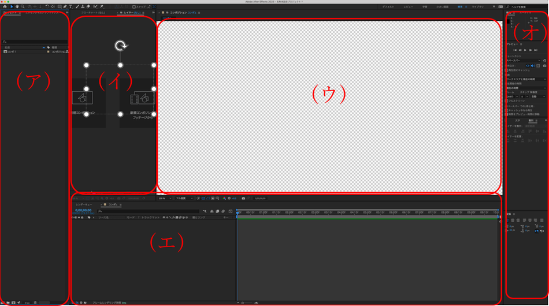Take a snapshot with camera icon
549x306 pixels.
pyautogui.click(x=243, y=198)
